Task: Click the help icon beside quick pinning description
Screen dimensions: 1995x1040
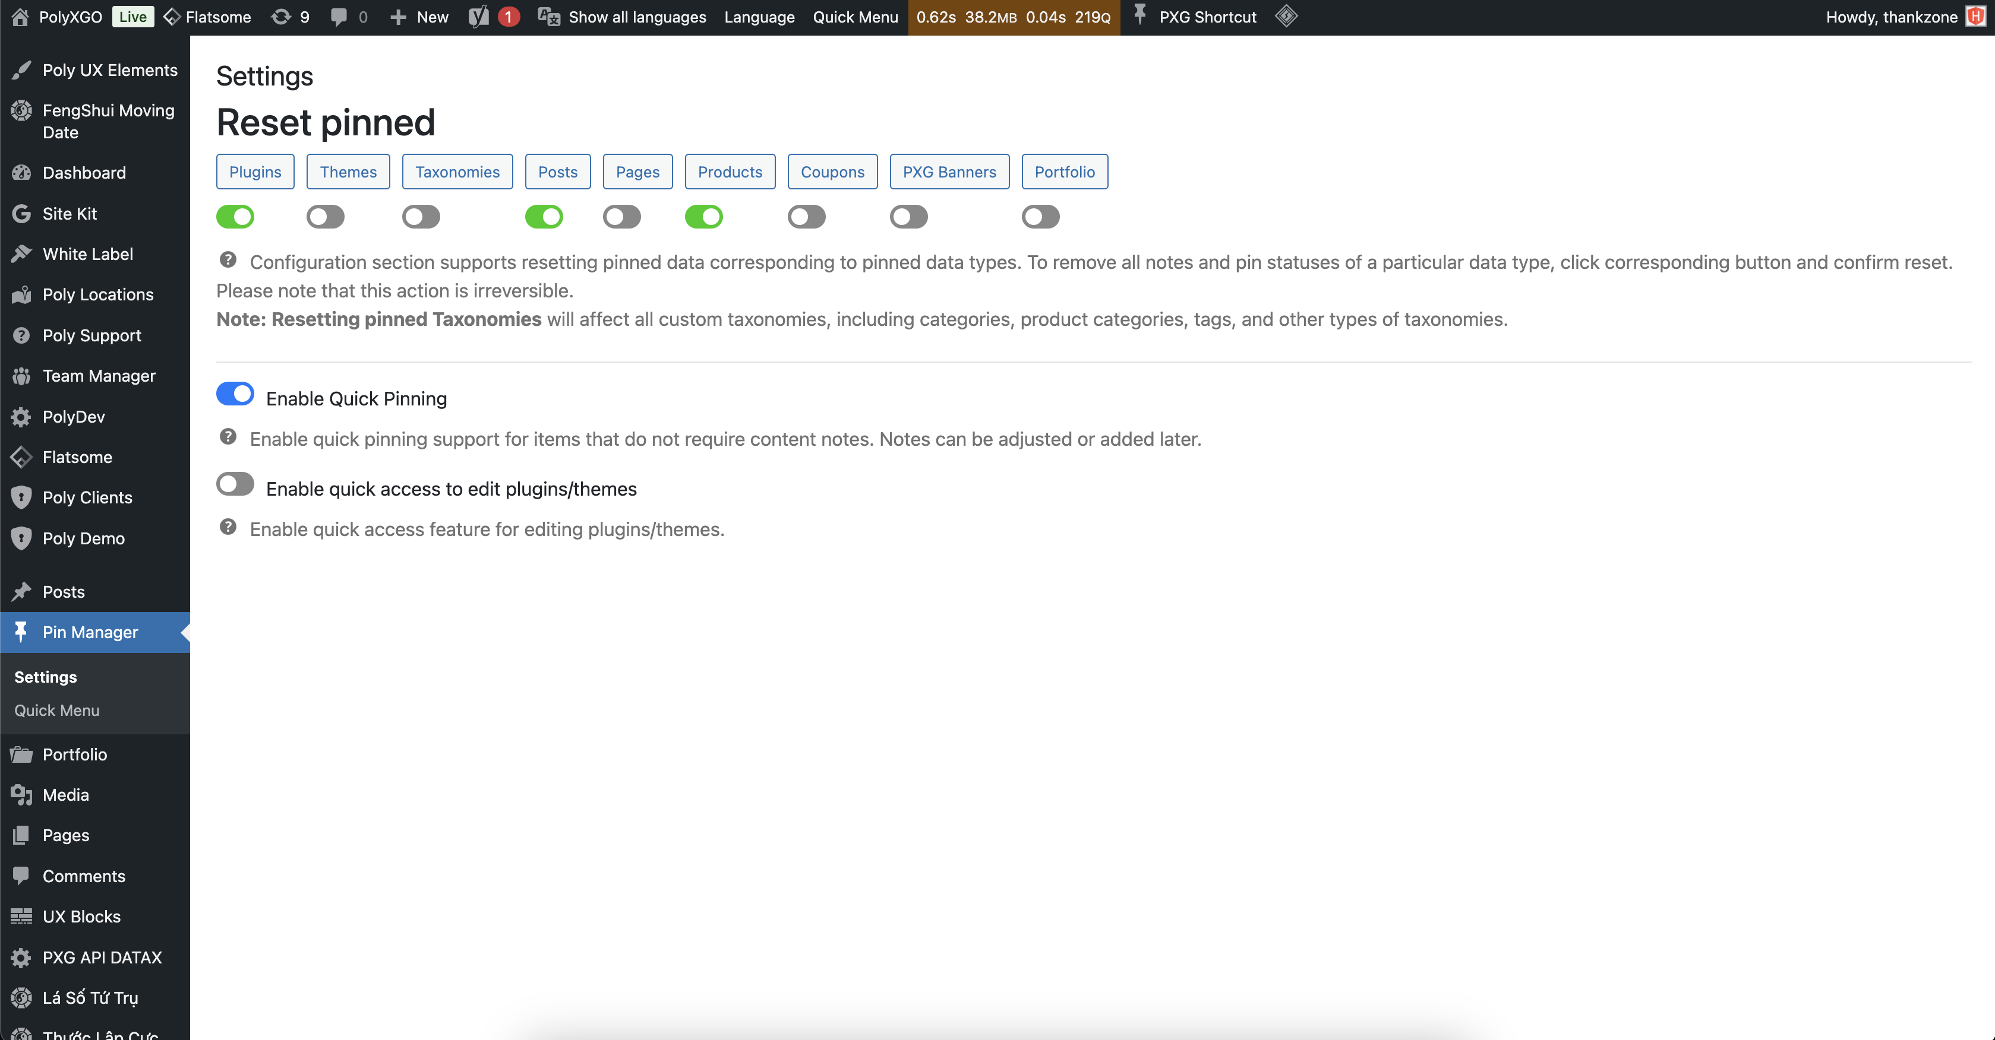Action: 228,436
